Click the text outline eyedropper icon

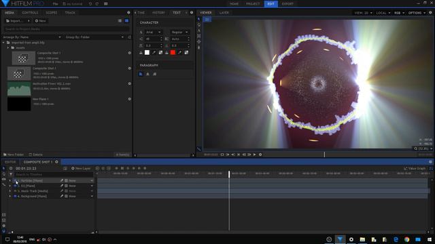[179, 53]
